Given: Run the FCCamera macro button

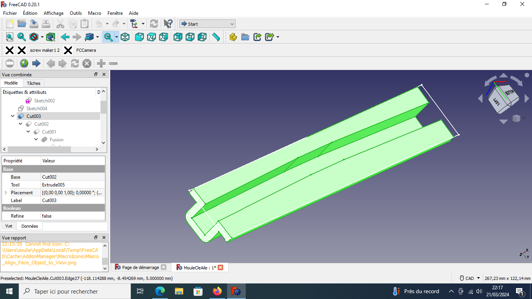Looking at the screenshot, I should (x=86, y=50).
